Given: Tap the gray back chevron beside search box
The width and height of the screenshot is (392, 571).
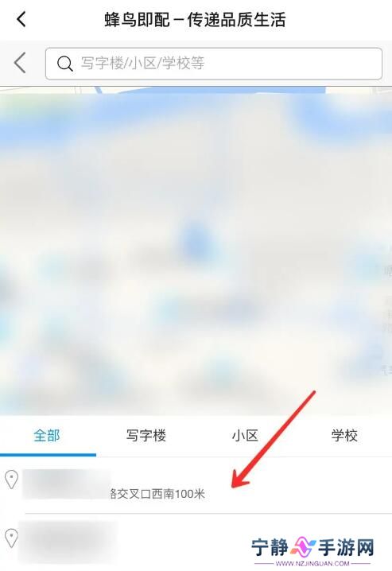Looking at the screenshot, I should [20, 63].
